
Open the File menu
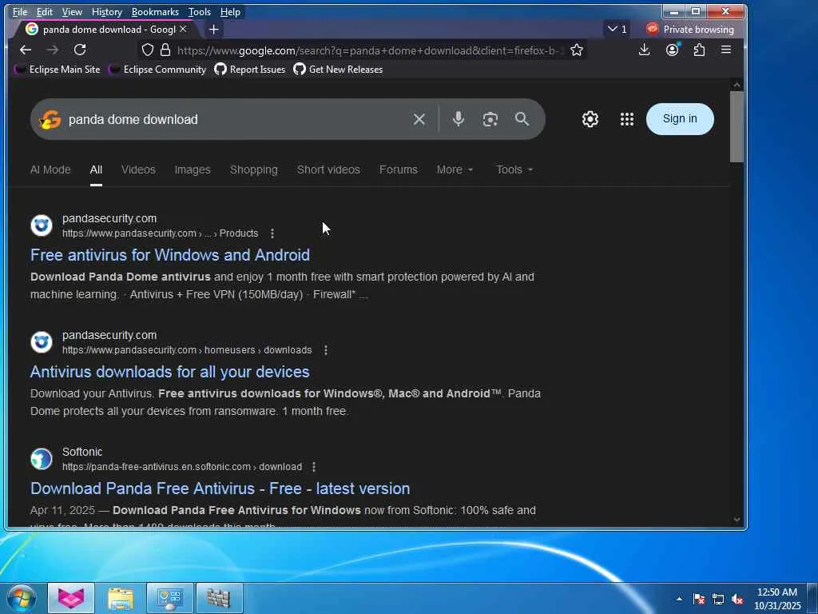[20, 11]
